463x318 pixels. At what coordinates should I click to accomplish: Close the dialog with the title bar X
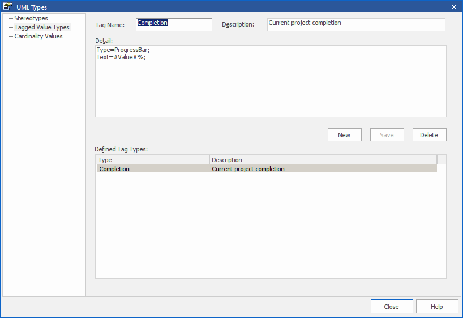coord(454,7)
